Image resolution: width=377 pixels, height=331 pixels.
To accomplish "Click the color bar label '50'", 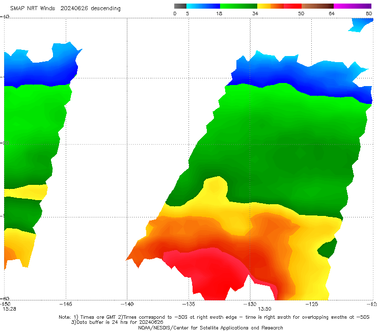I will [x=301, y=14].
